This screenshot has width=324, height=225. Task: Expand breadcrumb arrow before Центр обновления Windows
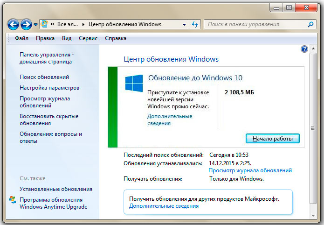coord(83,24)
